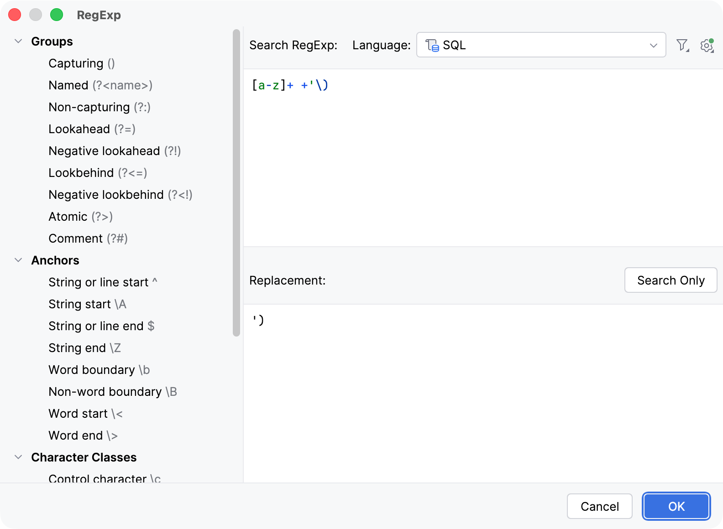
Task: Click the Language label
Action: pos(382,45)
